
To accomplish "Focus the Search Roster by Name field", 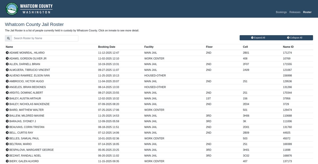I will click(45, 38).
